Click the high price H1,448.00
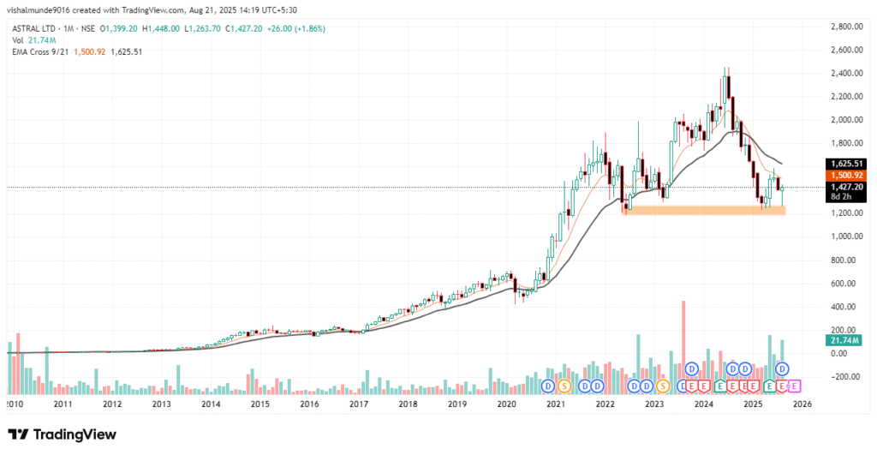Screen dimensions: 877x455 pos(161,28)
